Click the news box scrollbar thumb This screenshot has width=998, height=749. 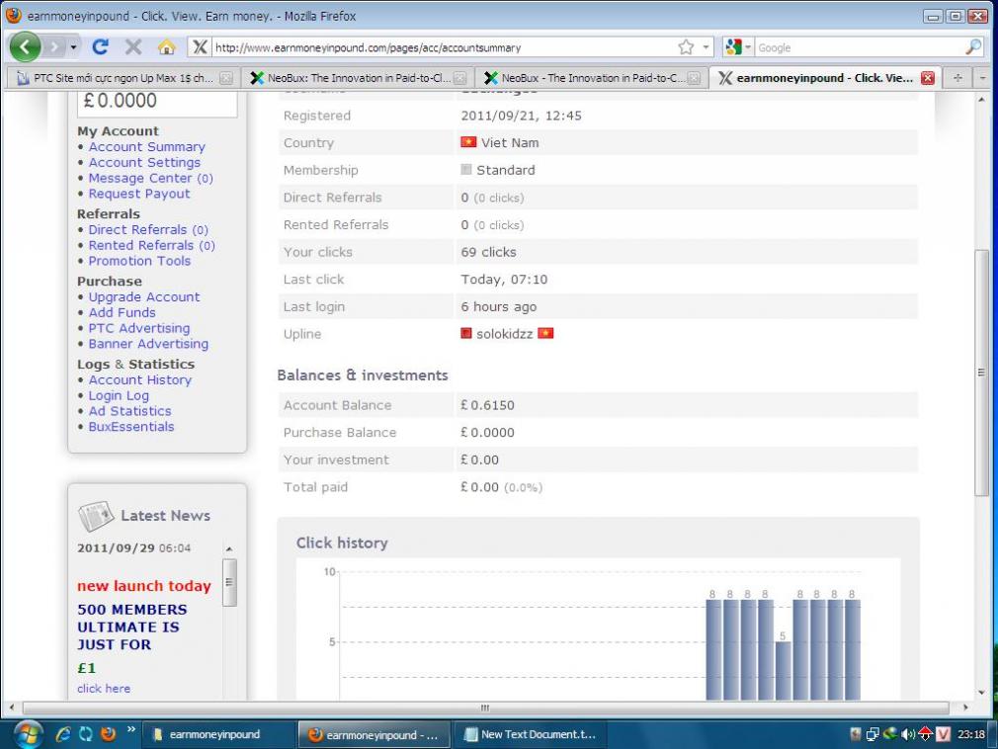229,582
